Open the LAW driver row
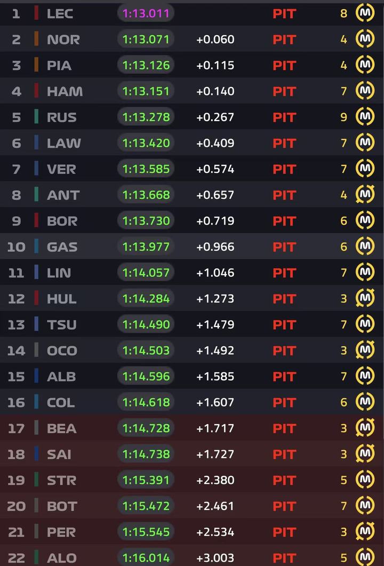 192,143
